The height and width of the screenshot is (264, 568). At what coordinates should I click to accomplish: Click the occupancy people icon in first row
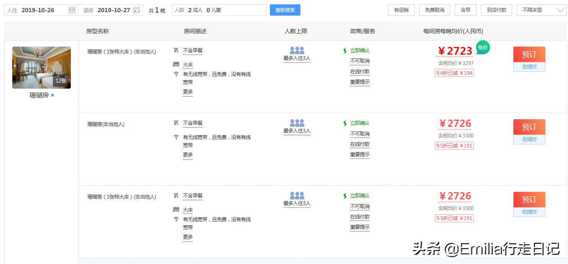click(297, 50)
